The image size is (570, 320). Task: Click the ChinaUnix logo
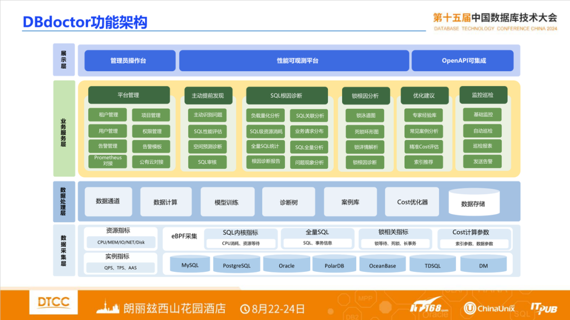pyautogui.click(x=489, y=308)
